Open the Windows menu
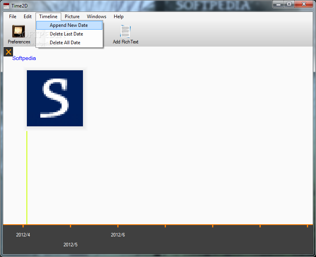The image size is (316, 257). point(96,17)
